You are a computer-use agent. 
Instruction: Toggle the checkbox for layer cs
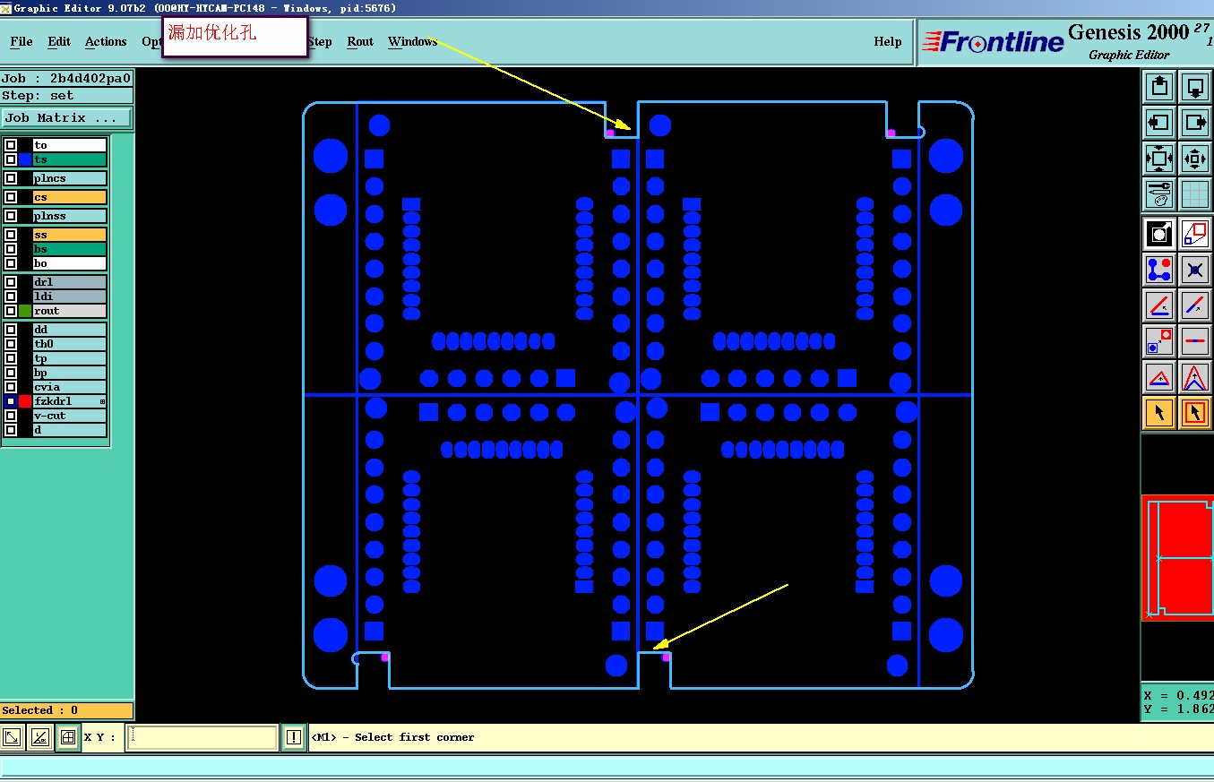(11, 197)
